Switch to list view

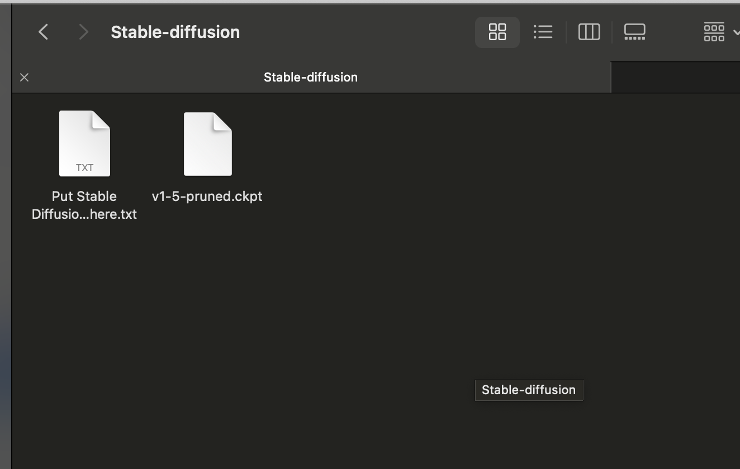pos(543,32)
